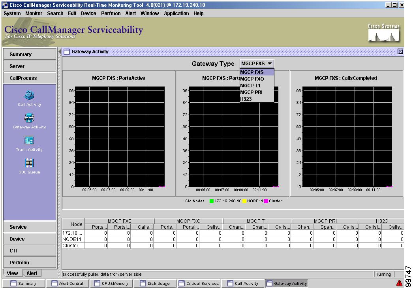
Task: Open the Search menu
Action: [55, 13]
